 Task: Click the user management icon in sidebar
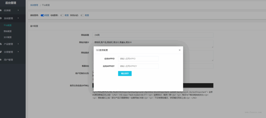pos(1,60)
